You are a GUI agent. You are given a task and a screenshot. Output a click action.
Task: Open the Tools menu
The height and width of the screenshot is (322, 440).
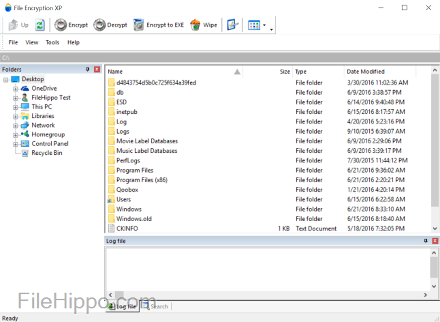tap(52, 42)
